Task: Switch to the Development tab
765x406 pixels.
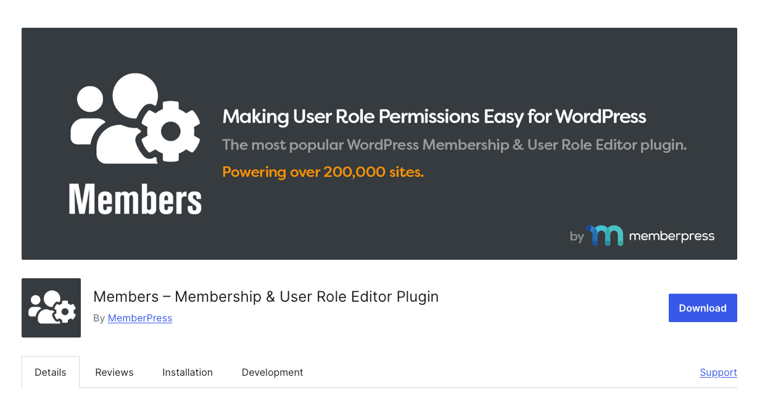Action: pyautogui.click(x=272, y=372)
